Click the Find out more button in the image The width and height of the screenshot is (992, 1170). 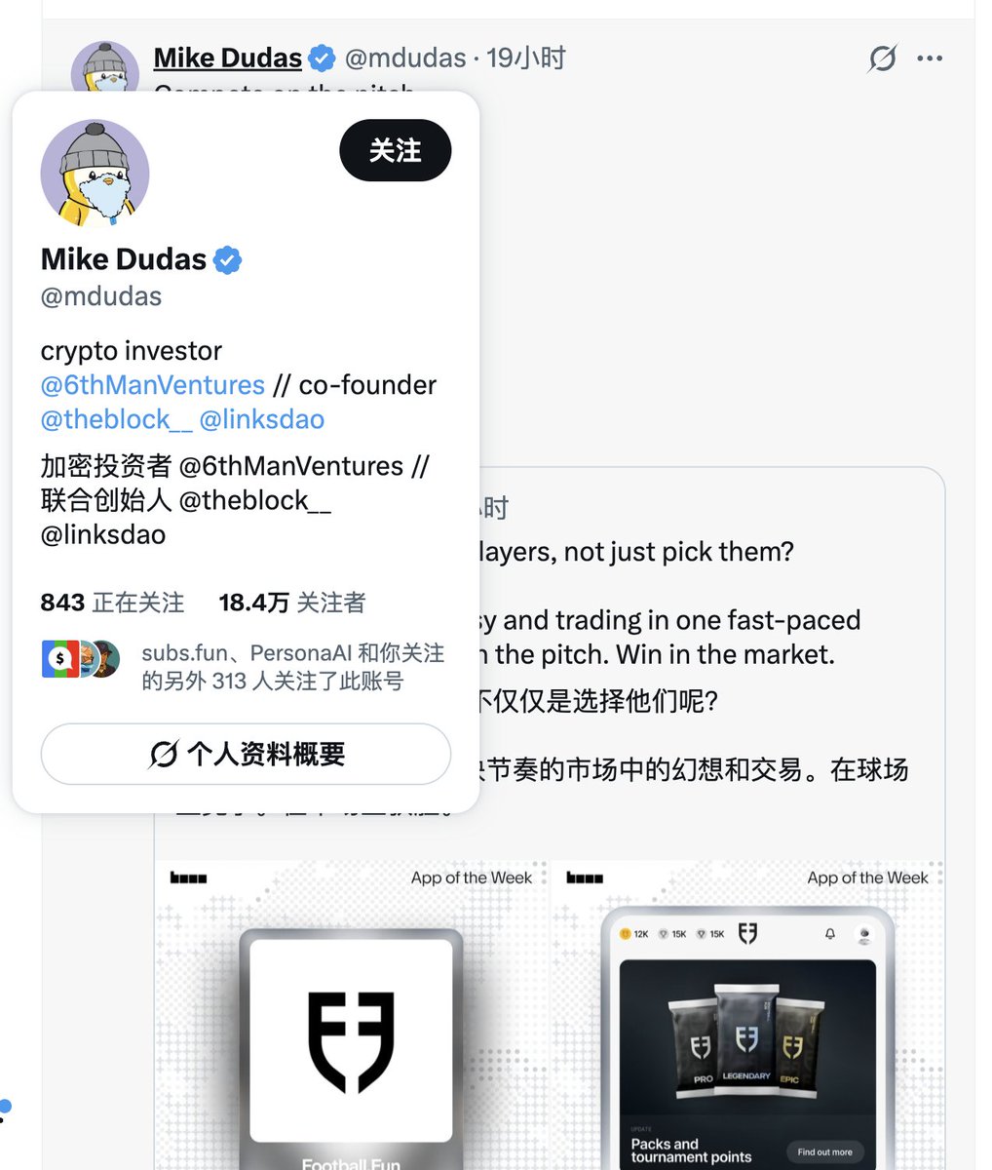point(824,1151)
